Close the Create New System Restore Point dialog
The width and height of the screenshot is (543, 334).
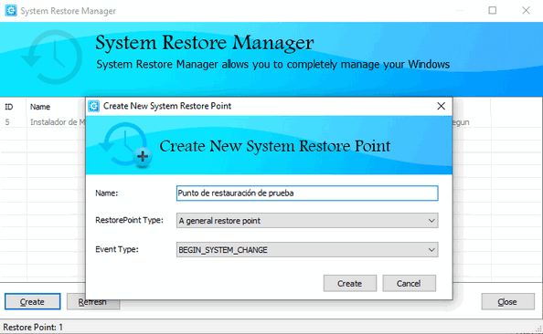pyautogui.click(x=441, y=106)
